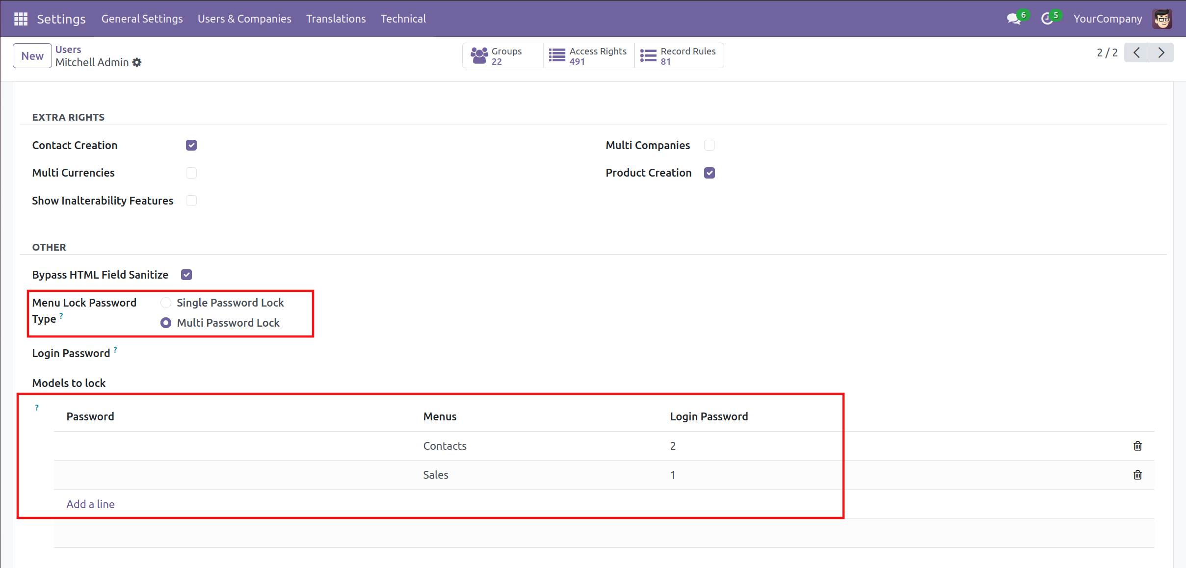
Task: Go to next user record arrow
Action: click(x=1161, y=52)
